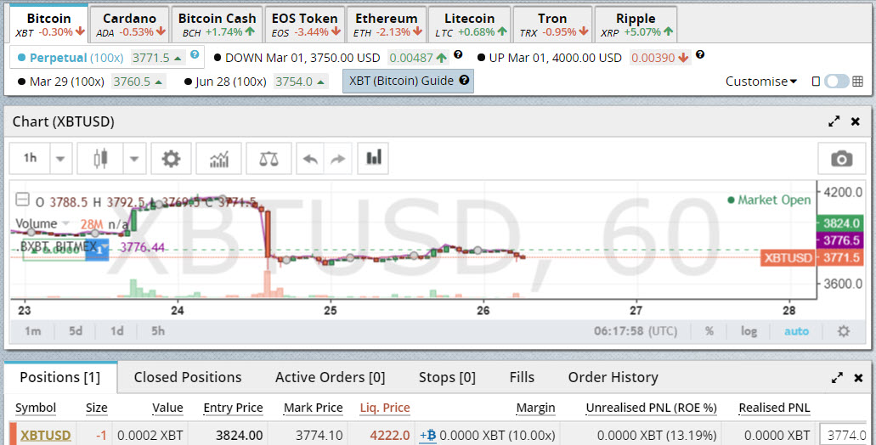Expand the Volume indicator dropdown

pos(65,224)
